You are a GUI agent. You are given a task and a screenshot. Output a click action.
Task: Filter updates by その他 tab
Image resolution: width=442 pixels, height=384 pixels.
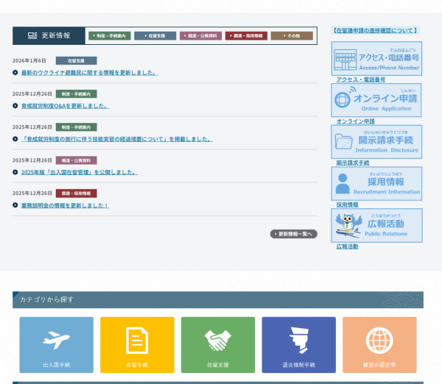[x=292, y=36]
